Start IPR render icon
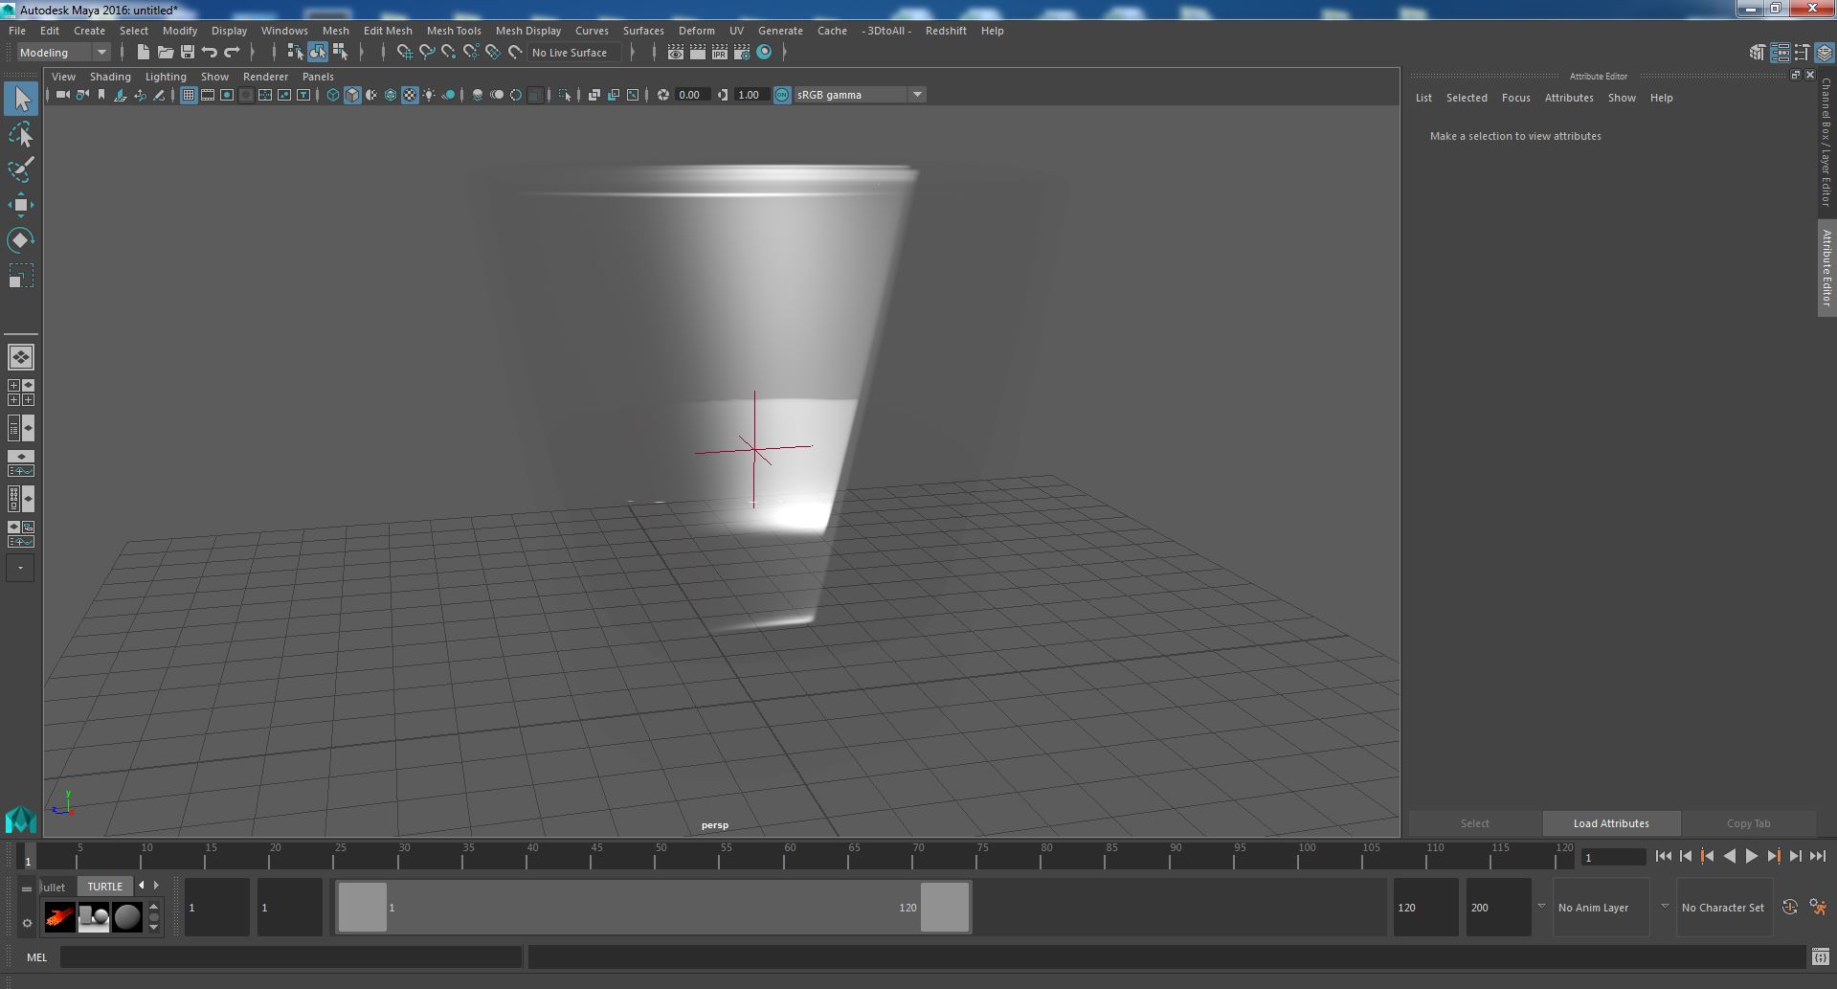The width and height of the screenshot is (1837, 989). (x=719, y=53)
